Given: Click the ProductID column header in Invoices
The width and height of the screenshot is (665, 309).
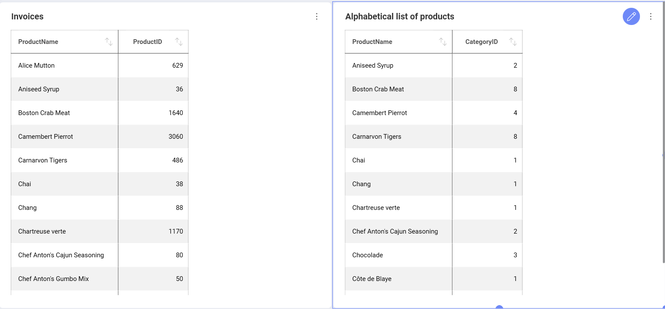Looking at the screenshot, I should click(147, 42).
